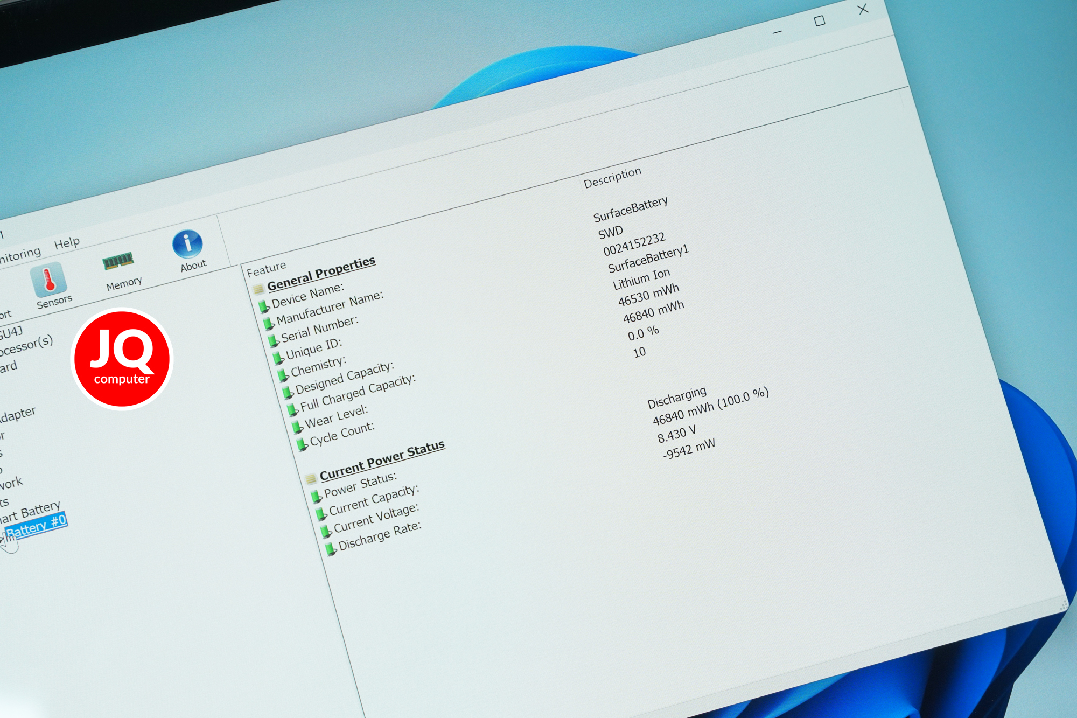
Task: Click the Current Capacity battery icon
Action: coord(321,513)
